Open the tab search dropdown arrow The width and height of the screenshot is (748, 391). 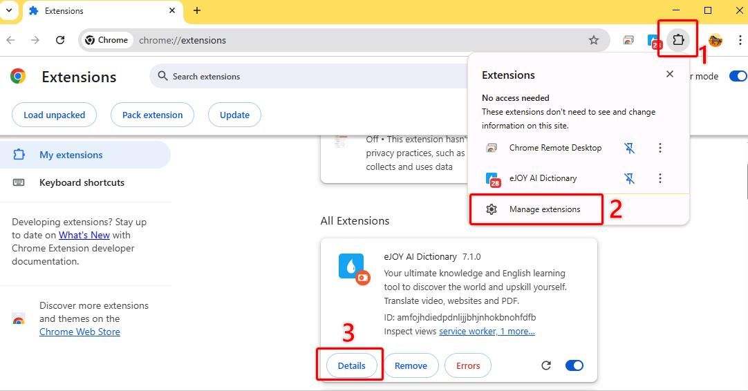pyautogui.click(x=8, y=10)
